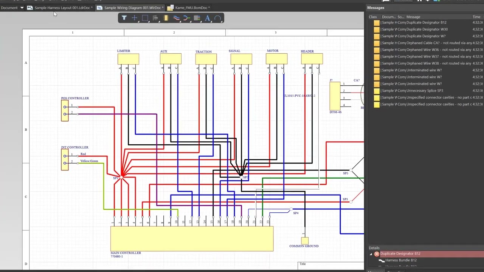Open the Document tab dropdown arrow
Image resolution: width=484 pixels, height=272 pixels.
click(22, 8)
